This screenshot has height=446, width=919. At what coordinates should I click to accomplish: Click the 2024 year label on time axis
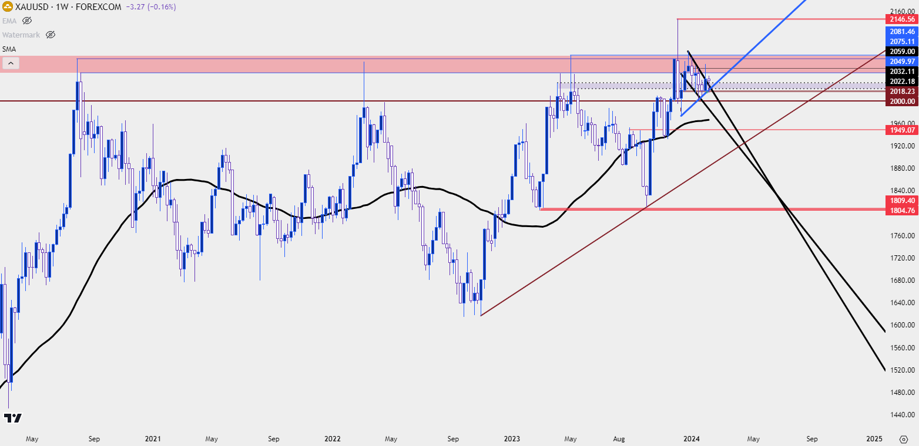coord(692,439)
